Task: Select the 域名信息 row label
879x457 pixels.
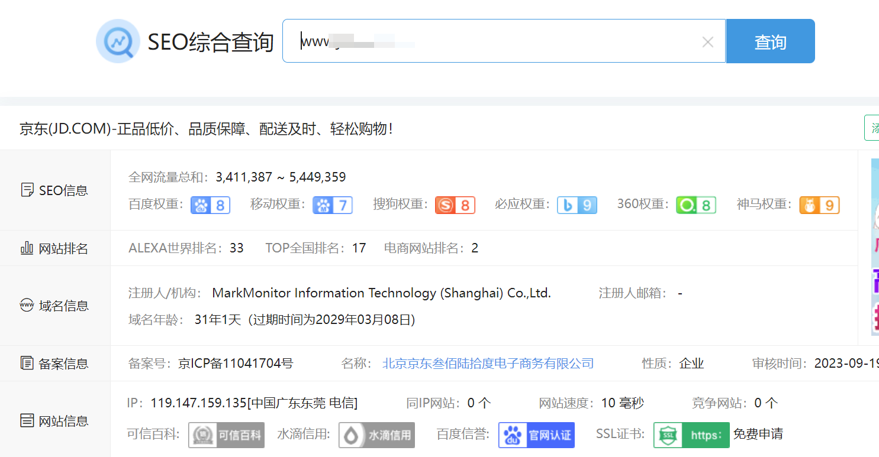Action: click(55, 306)
